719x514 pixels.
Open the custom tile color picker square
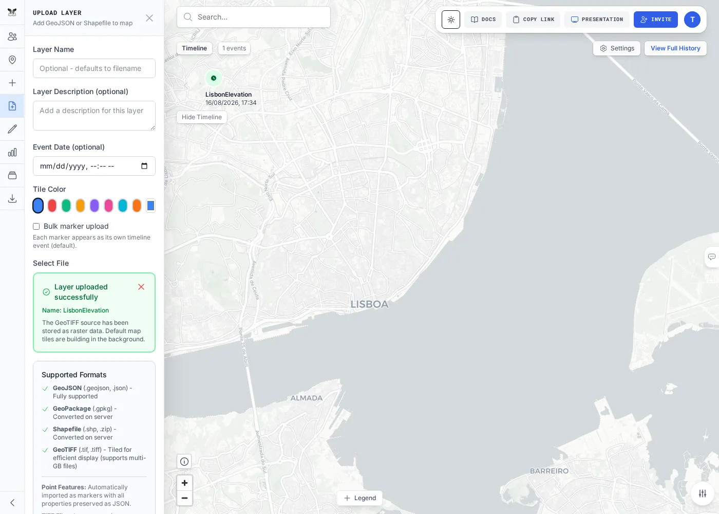coord(150,206)
